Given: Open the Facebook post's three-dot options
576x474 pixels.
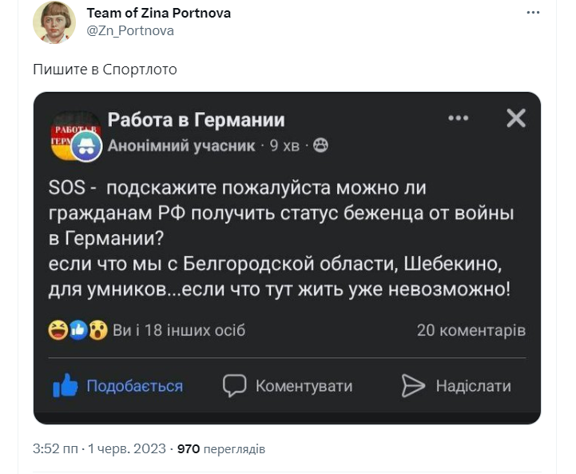Looking at the screenshot, I should 459,118.
